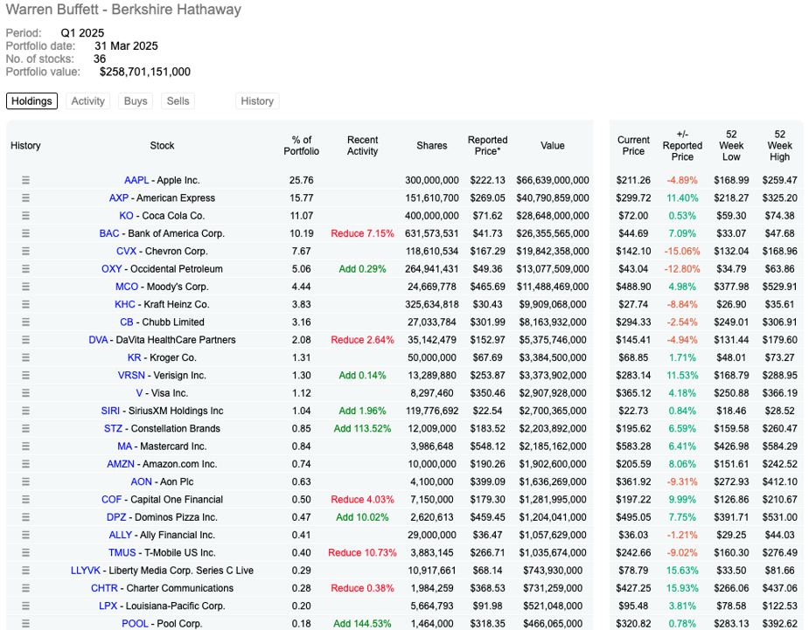Sort by % of Portfolio column header
Viewport: 809px width, 630px height.
point(302,145)
